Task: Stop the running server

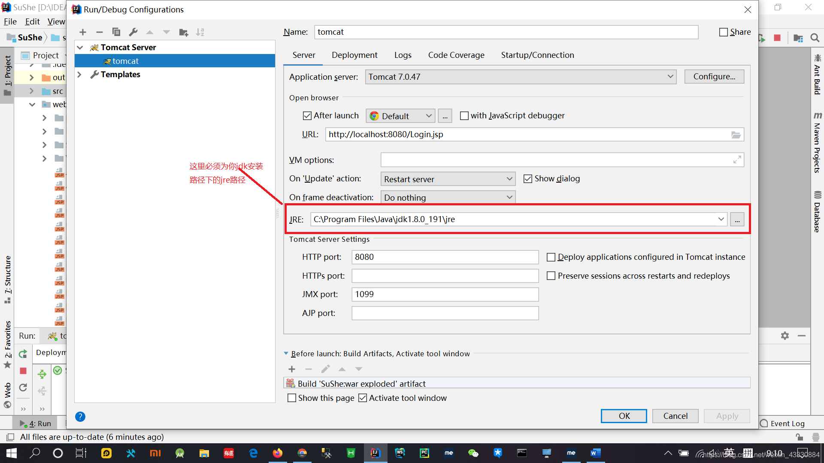Action: click(x=777, y=38)
